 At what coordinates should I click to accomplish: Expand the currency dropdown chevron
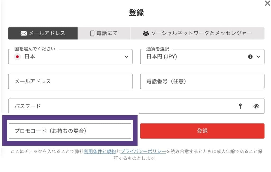pos(259,57)
